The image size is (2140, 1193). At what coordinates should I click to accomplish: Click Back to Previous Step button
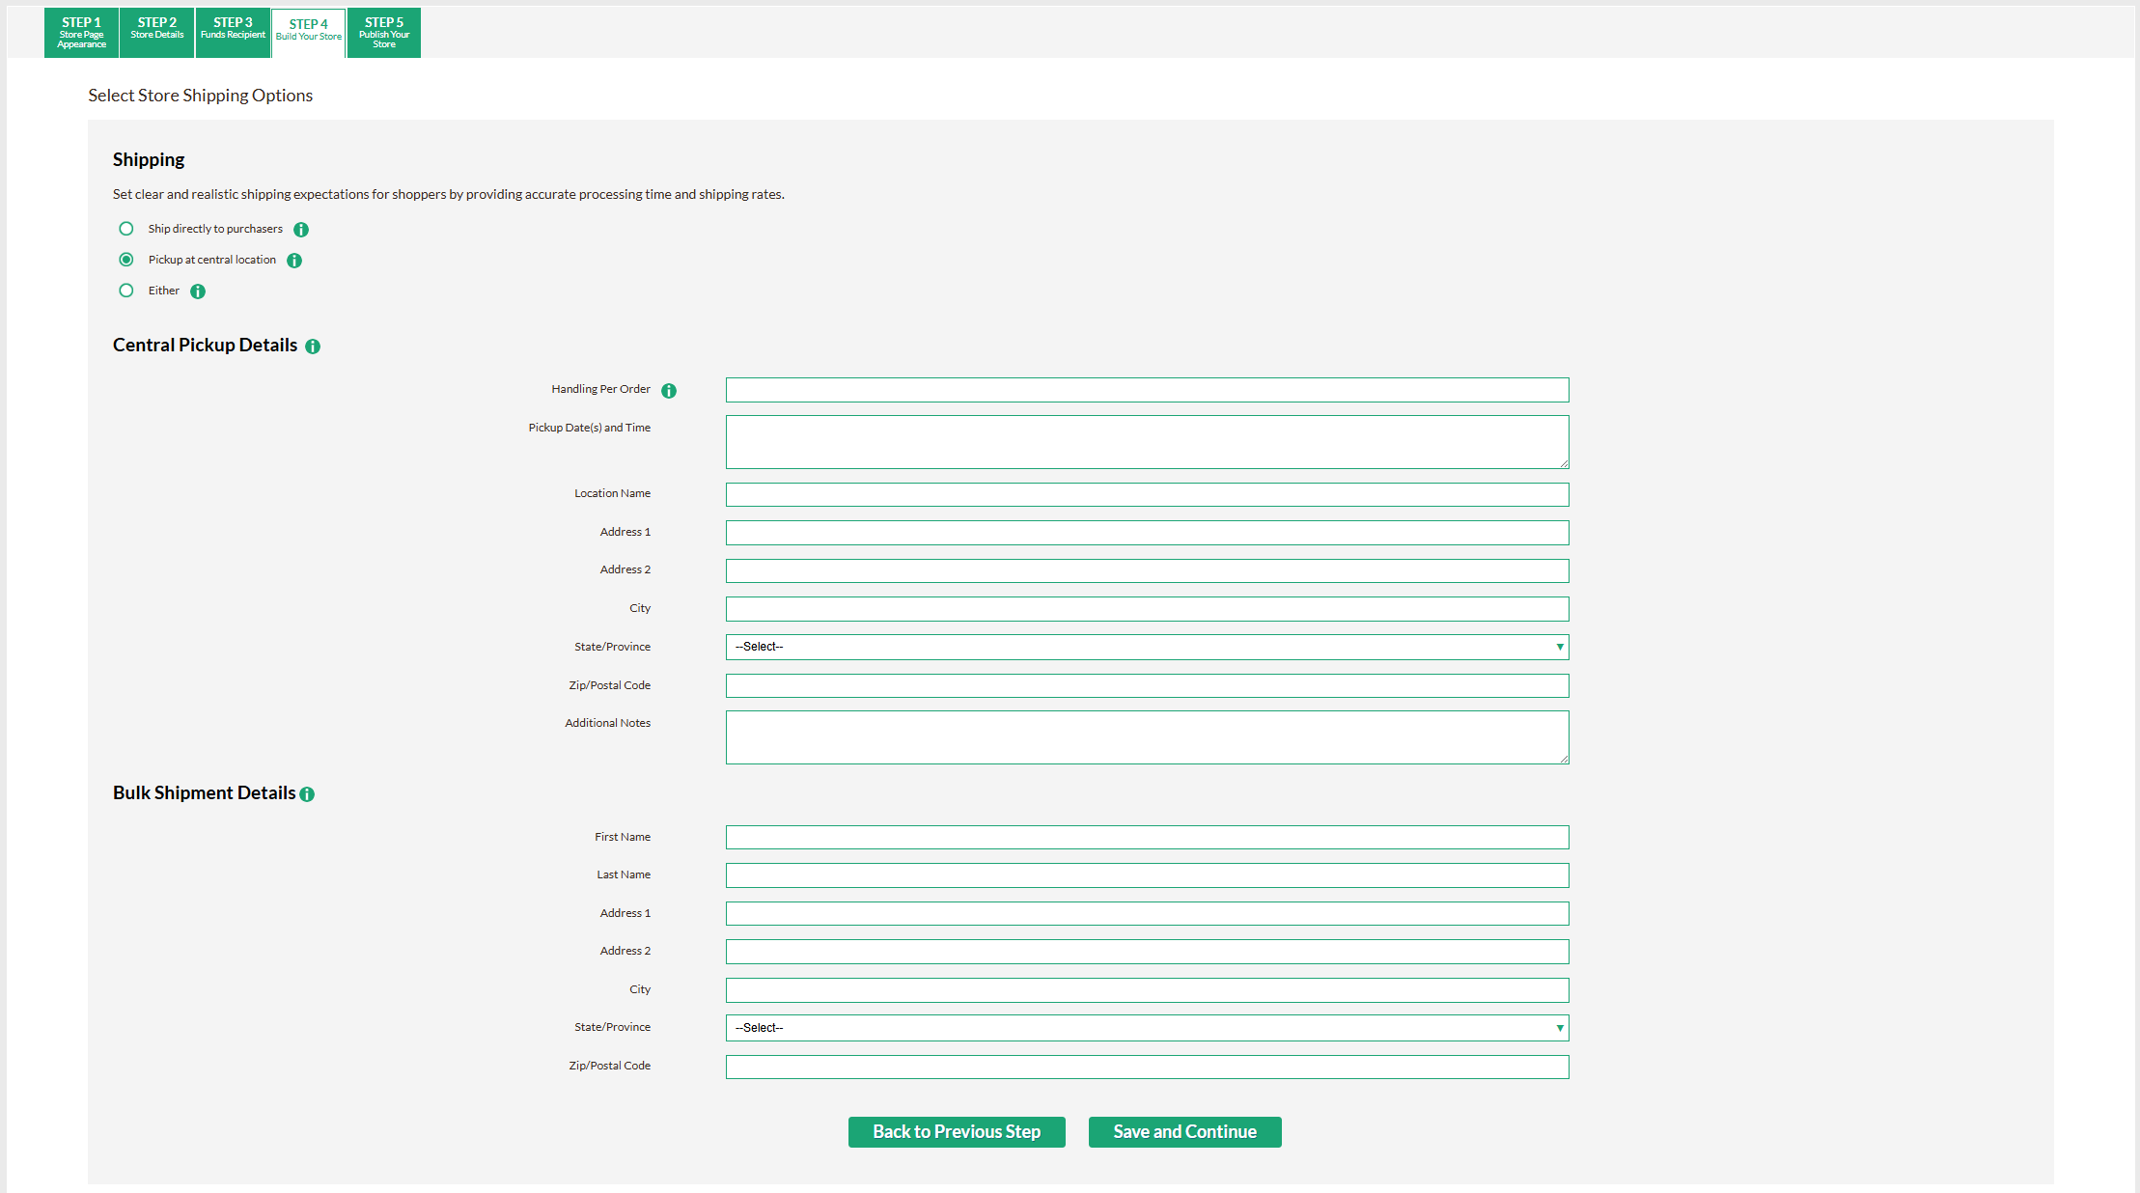tap(957, 1132)
